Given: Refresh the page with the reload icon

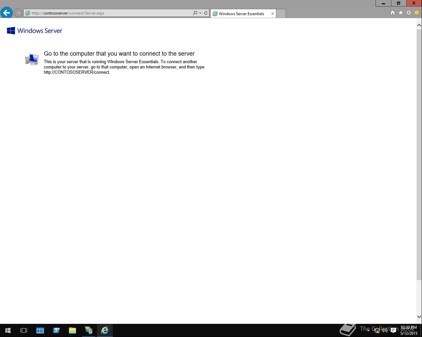Looking at the screenshot, I should pyautogui.click(x=206, y=13).
